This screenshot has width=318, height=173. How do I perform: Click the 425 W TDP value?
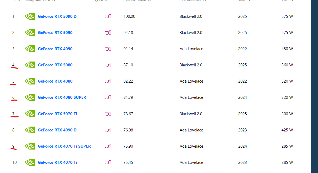pyautogui.click(x=287, y=130)
